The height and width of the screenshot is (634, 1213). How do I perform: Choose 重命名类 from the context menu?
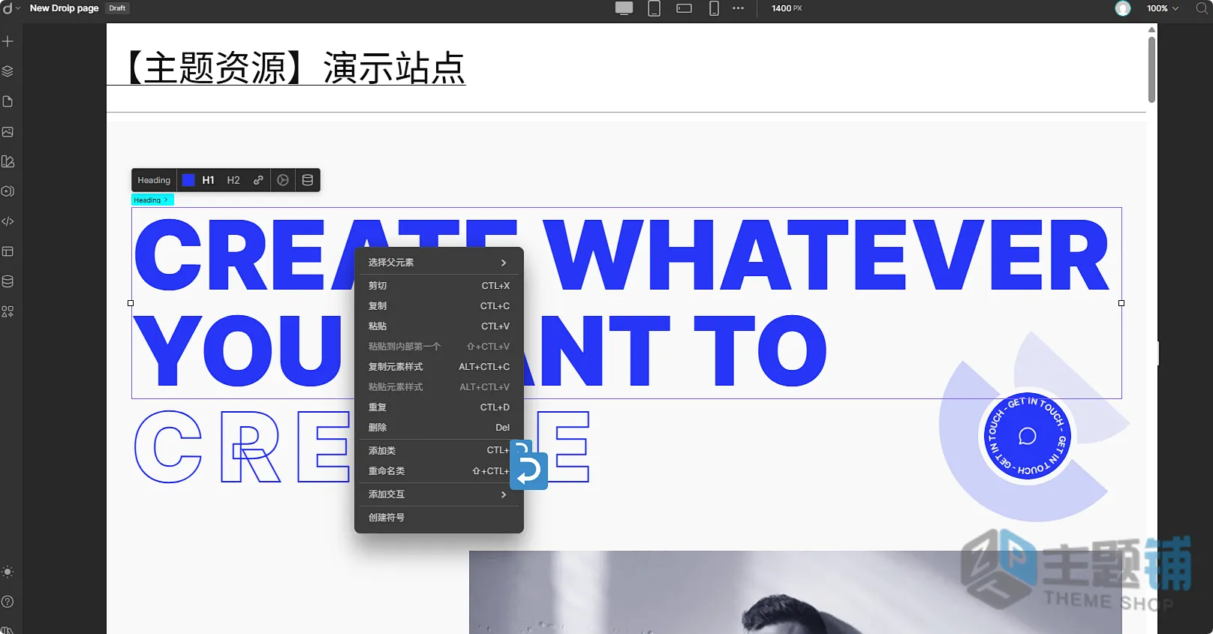(438, 471)
